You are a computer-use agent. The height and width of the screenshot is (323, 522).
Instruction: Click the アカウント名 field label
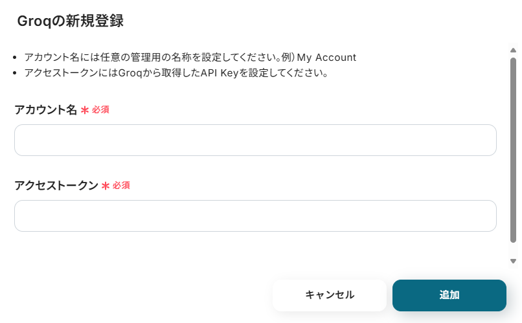pos(45,110)
